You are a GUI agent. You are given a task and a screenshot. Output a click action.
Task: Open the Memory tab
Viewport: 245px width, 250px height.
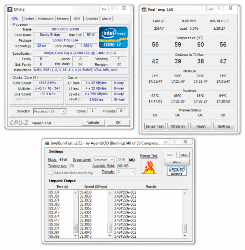(63, 19)
